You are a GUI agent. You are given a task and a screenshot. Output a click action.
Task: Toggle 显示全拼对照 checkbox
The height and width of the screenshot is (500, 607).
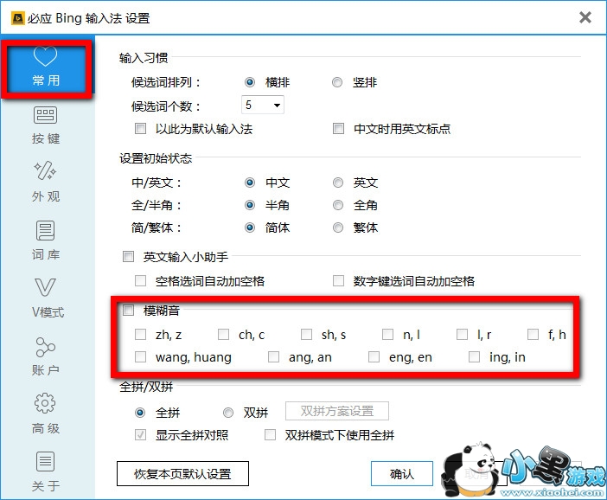click(141, 435)
